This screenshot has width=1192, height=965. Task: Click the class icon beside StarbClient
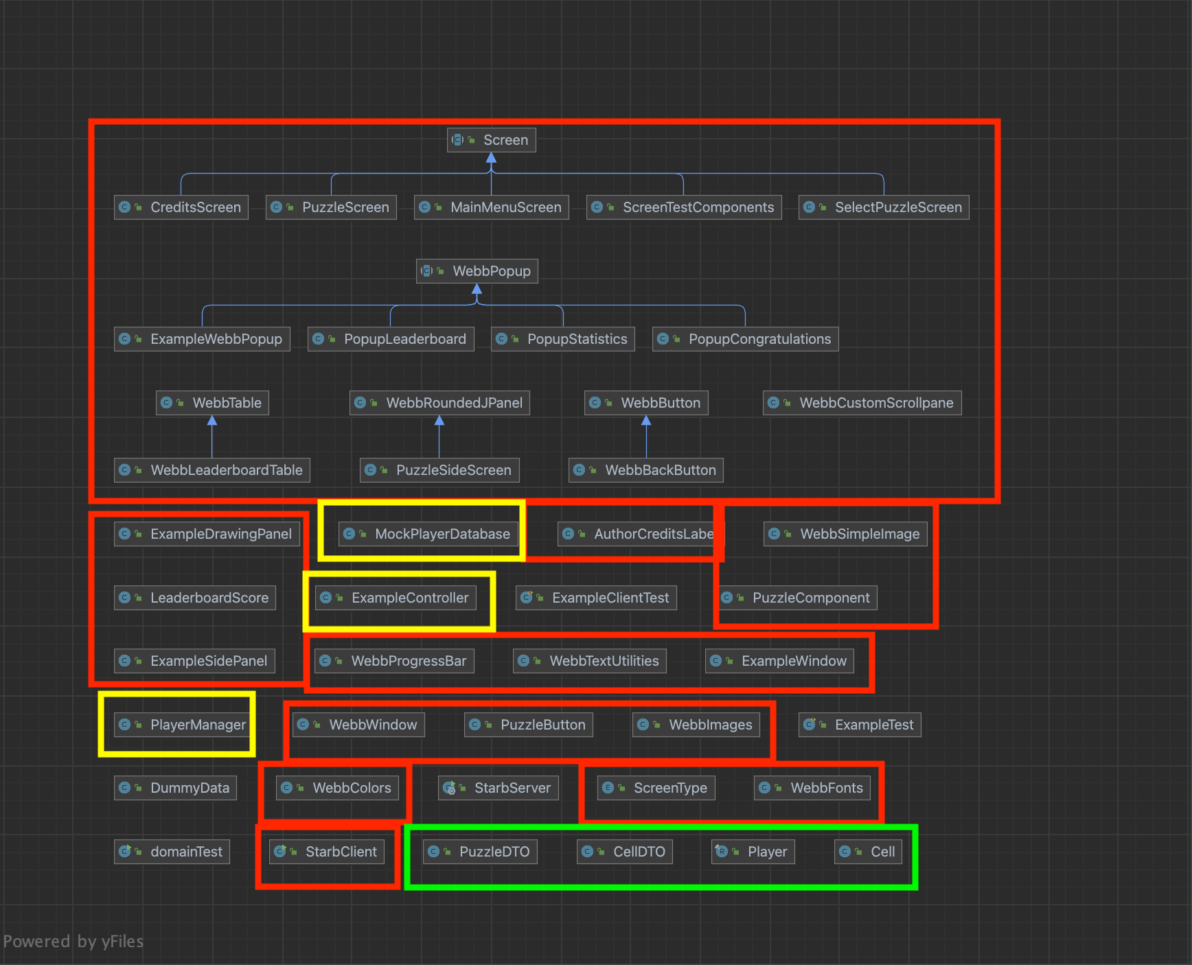coord(279,852)
